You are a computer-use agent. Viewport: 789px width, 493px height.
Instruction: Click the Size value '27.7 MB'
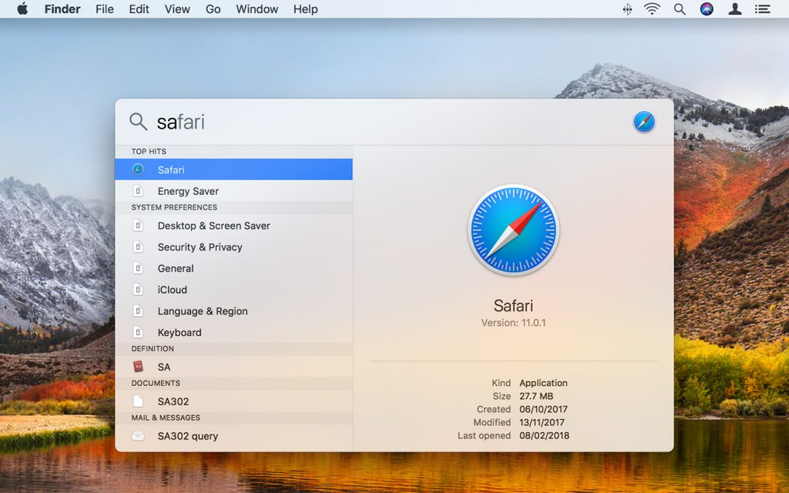pos(536,397)
